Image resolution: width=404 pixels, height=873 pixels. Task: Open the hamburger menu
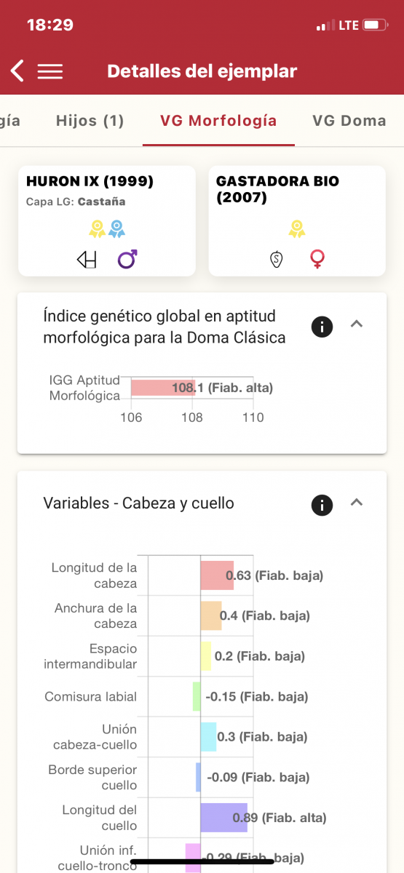tap(50, 71)
